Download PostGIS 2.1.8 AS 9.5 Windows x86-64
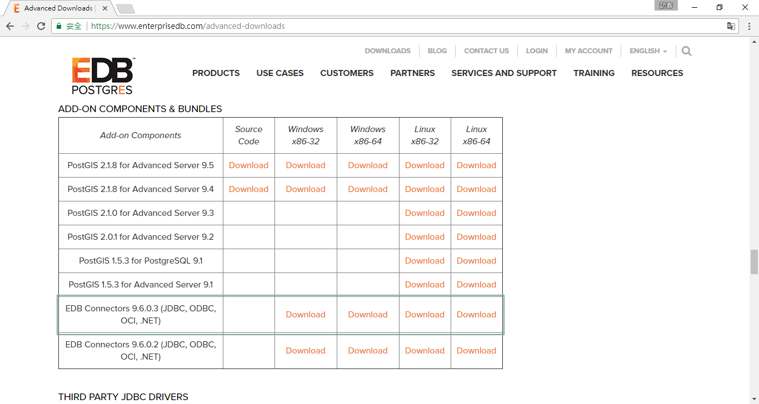Image resolution: width=759 pixels, height=404 pixels. [x=368, y=165]
